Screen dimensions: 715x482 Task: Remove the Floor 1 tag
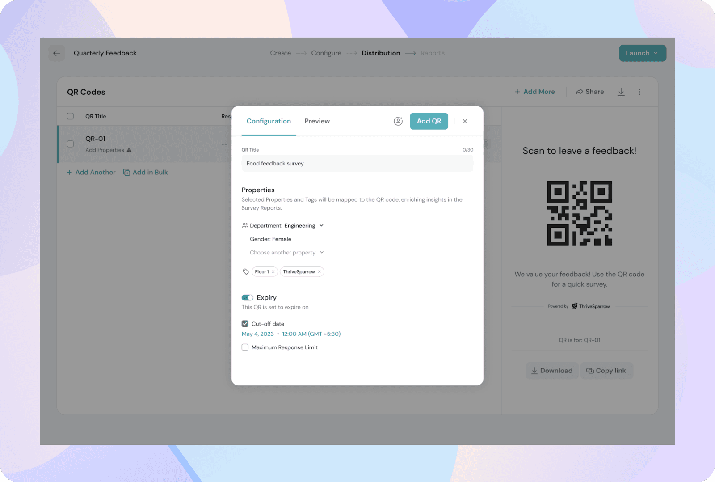tap(273, 272)
